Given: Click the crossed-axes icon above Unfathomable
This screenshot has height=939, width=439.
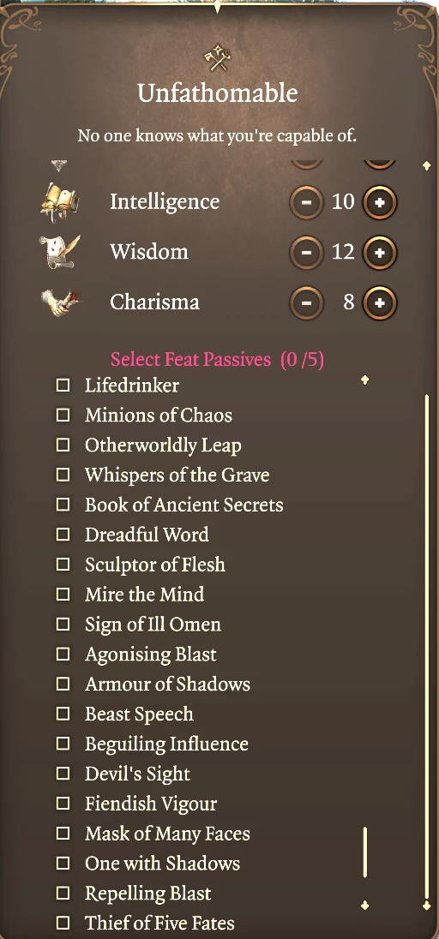Looking at the screenshot, I should (217, 59).
